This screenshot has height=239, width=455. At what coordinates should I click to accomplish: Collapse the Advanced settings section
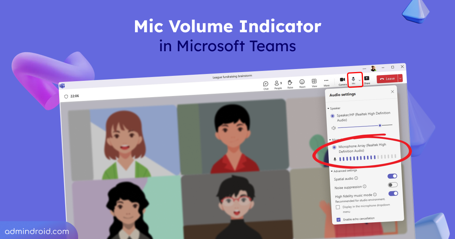click(333, 171)
